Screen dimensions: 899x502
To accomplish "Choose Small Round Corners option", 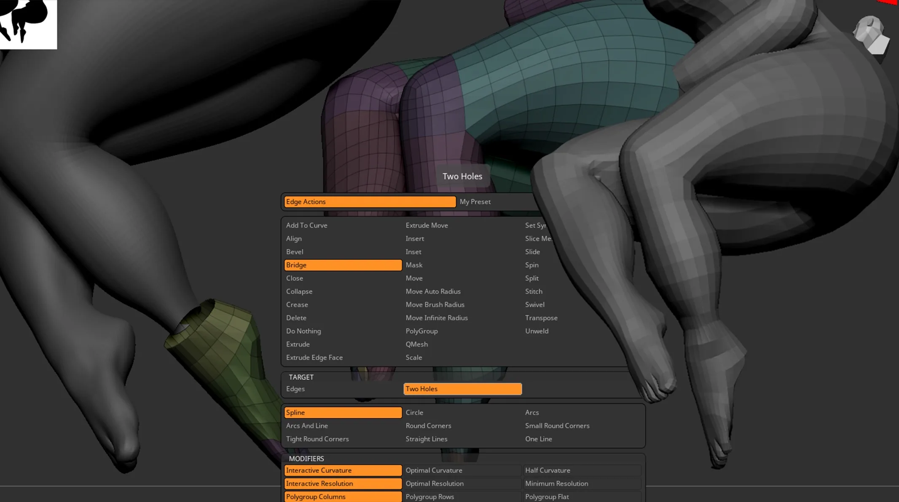I will [557, 426].
